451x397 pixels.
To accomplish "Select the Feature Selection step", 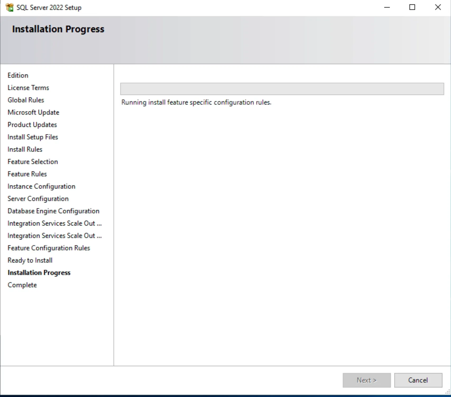I will 33,162.
